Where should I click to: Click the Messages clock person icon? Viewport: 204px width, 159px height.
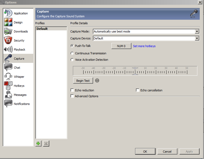[8, 95]
